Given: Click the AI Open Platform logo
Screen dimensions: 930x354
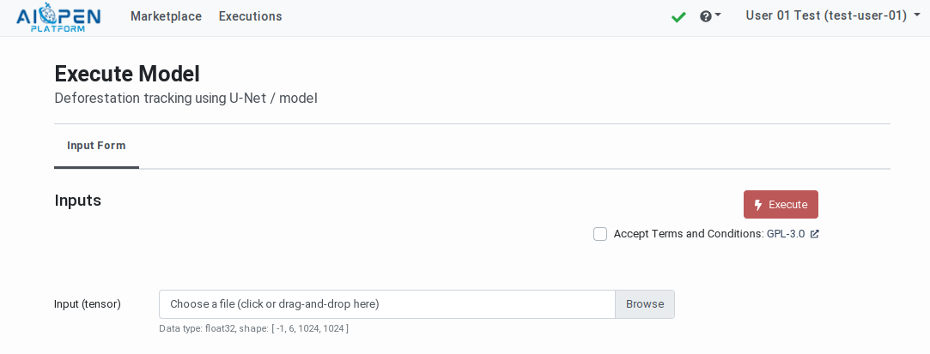Looking at the screenshot, I should pos(58,17).
